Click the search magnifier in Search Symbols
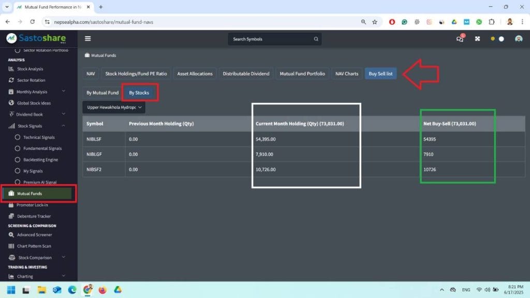Image resolution: width=530 pixels, height=298 pixels. tap(316, 39)
